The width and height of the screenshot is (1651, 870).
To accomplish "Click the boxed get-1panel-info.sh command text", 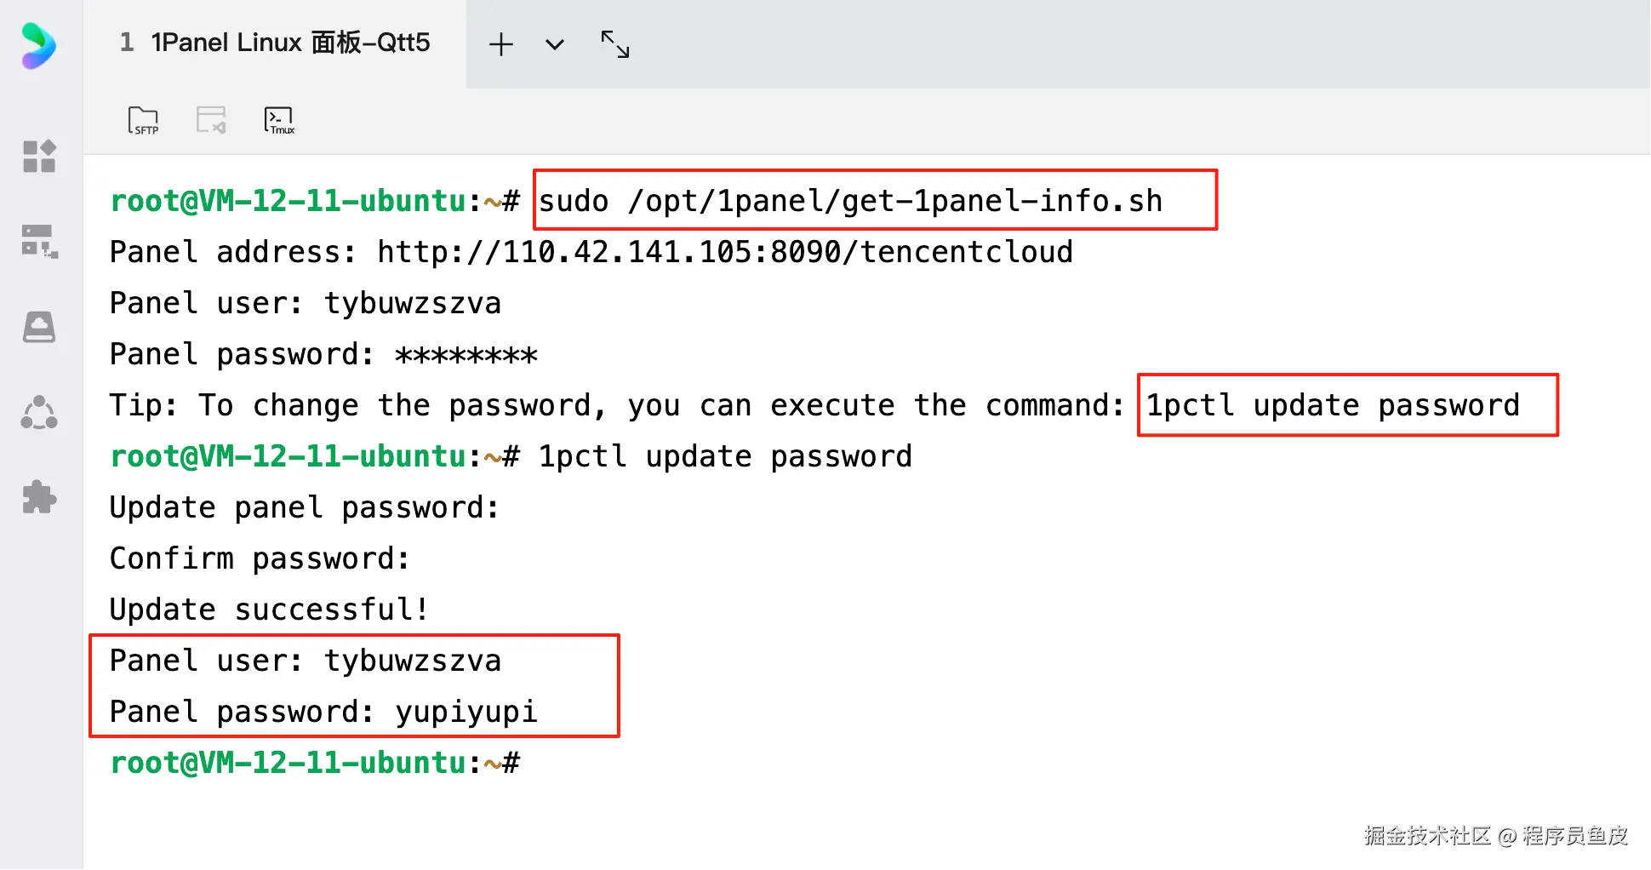I will [x=850, y=201].
